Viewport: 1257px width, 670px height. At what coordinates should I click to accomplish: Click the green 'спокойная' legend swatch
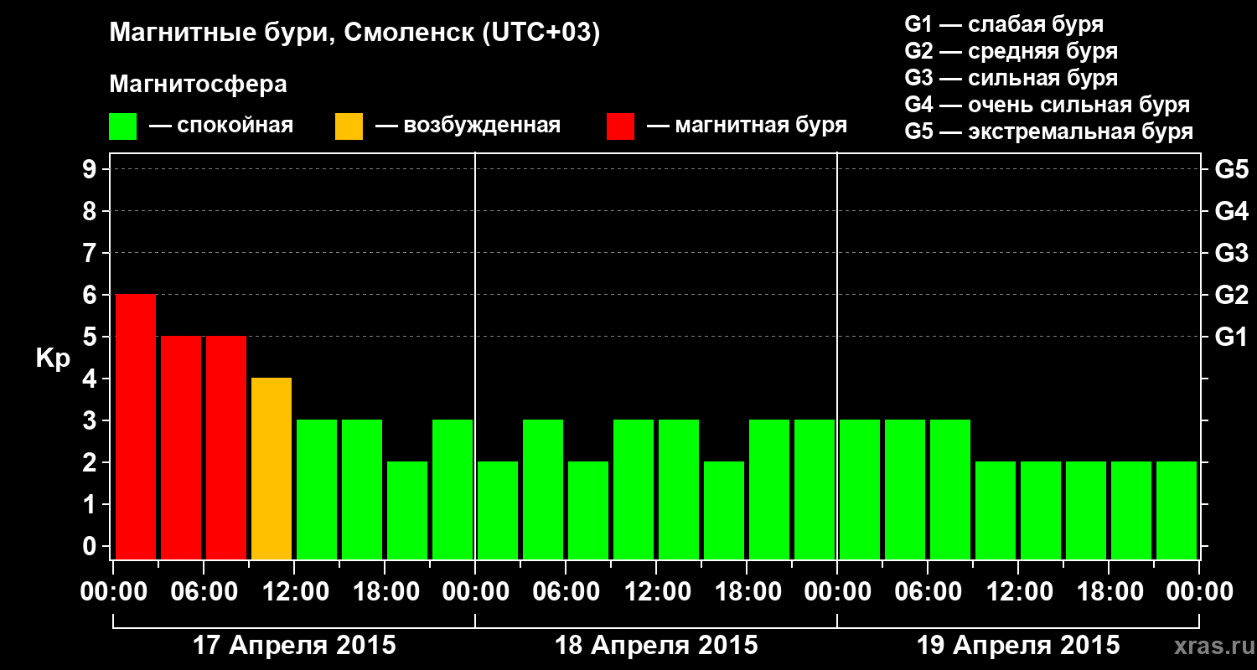coord(123,126)
